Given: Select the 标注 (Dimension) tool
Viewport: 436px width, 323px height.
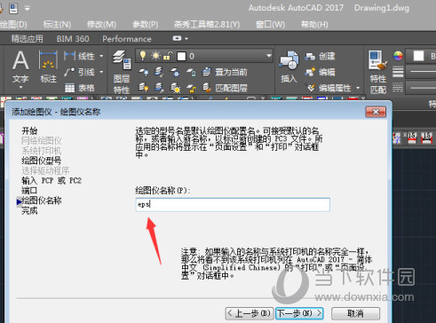Looking at the screenshot, I should point(48,67).
